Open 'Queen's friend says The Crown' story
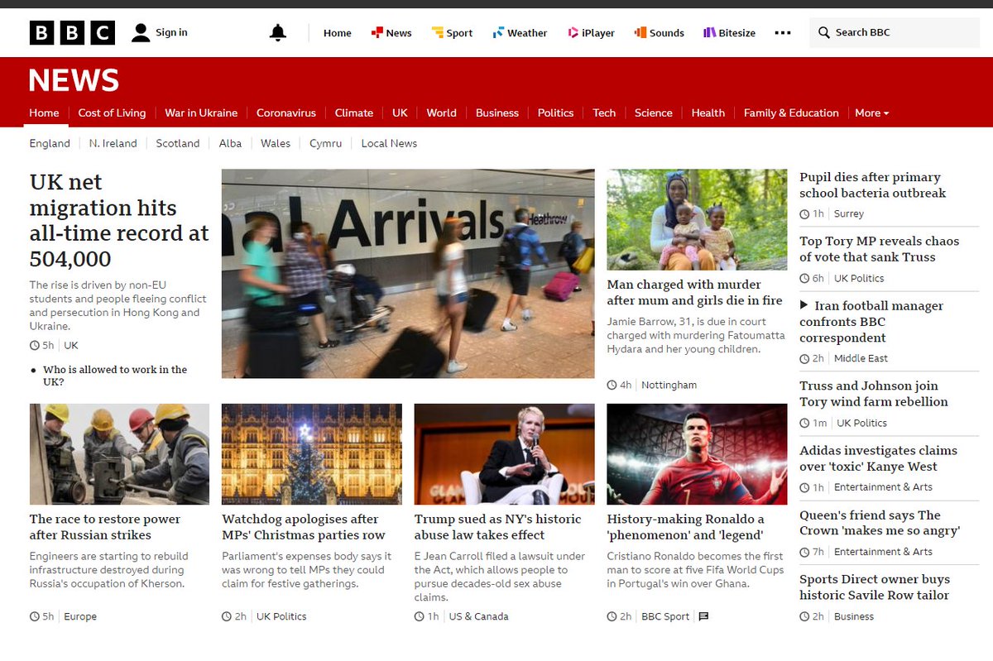This screenshot has height=661, width=993. coord(880,523)
